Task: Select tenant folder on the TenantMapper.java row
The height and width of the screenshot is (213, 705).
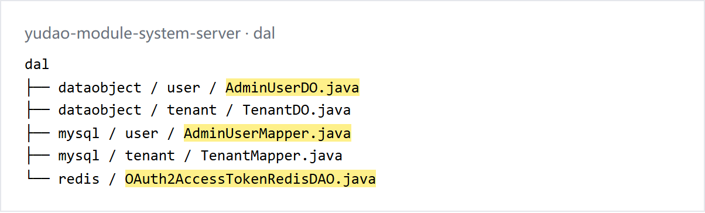Action: tap(150, 156)
